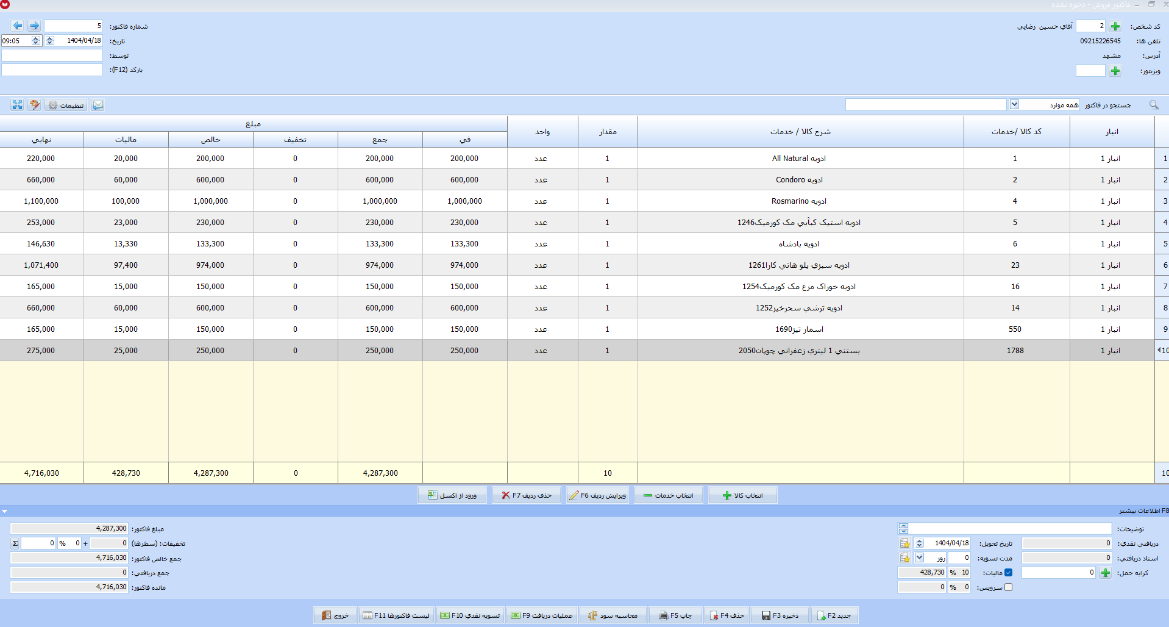Click the final amount cell 1,071,400
Screen dimensions: 1169x627
[41, 265]
